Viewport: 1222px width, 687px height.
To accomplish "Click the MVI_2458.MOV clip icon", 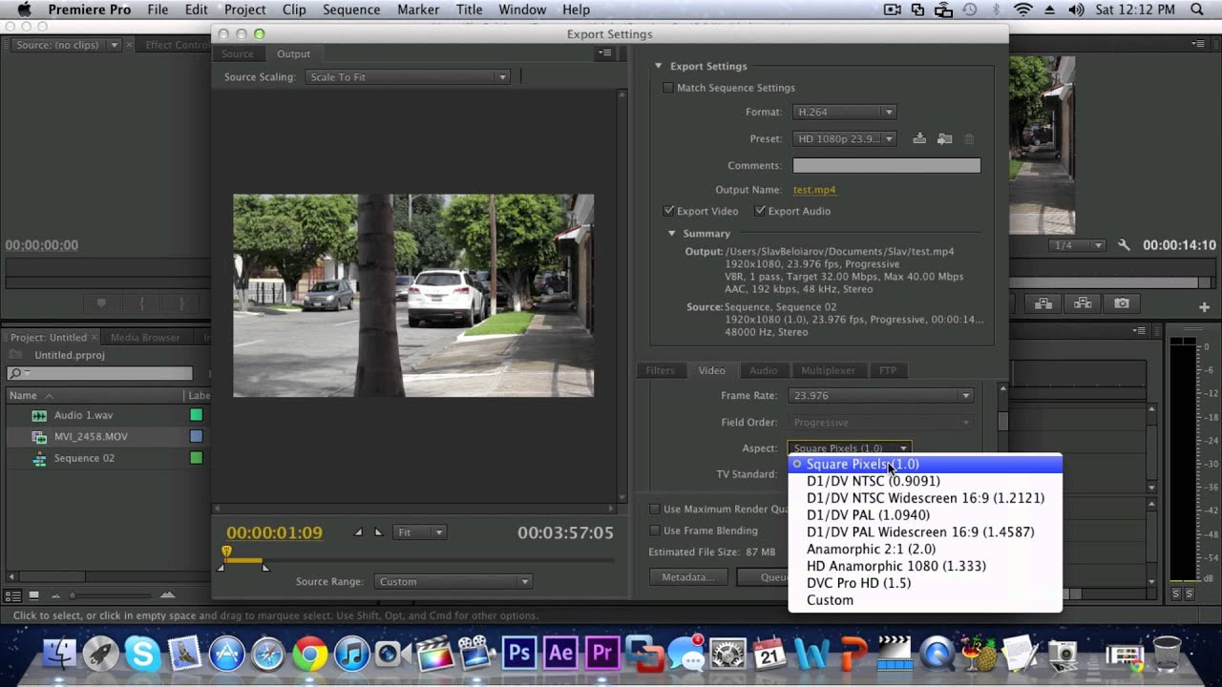I will (x=39, y=437).
